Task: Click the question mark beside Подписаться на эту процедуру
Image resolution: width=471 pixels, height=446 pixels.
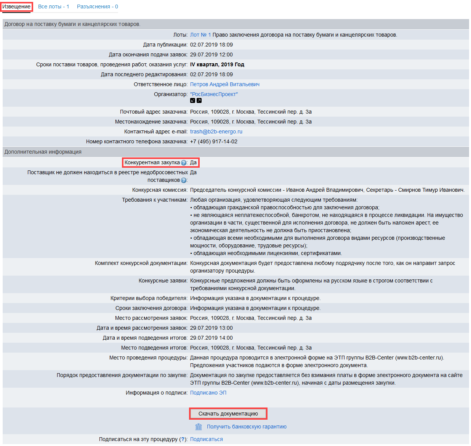Action: click(183, 439)
